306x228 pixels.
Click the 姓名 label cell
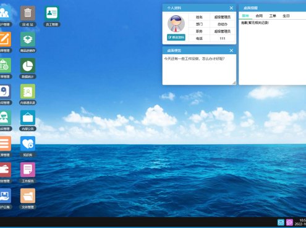[199, 17]
